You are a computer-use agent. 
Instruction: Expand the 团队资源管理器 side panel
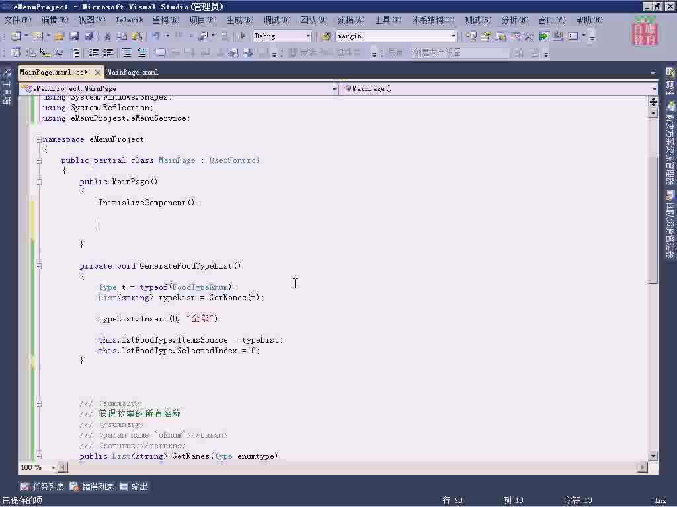(670, 224)
